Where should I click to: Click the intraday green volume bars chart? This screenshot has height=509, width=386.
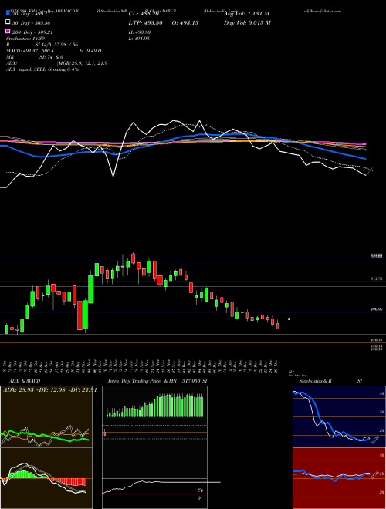click(x=154, y=406)
